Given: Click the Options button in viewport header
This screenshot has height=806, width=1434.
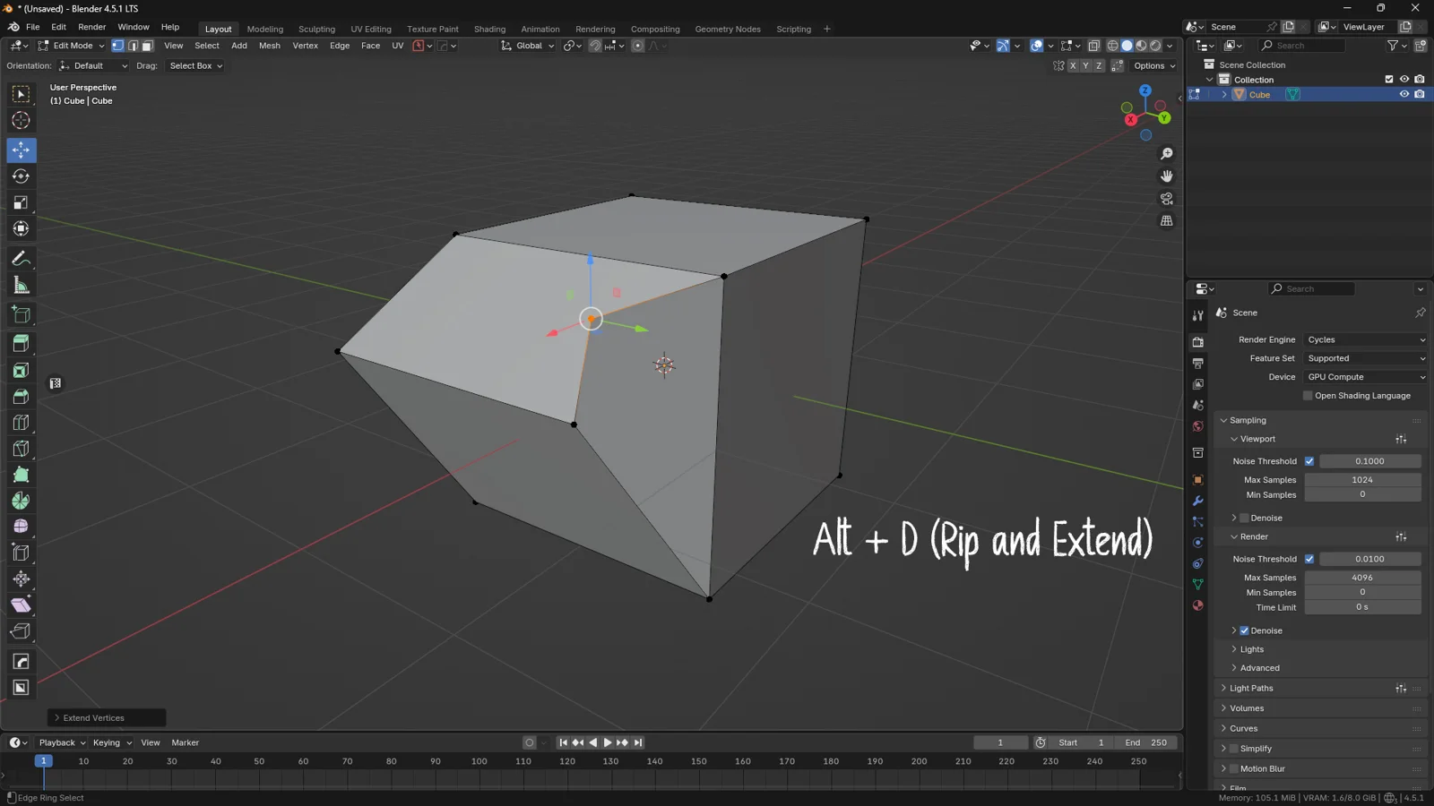Looking at the screenshot, I should 1153,65.
